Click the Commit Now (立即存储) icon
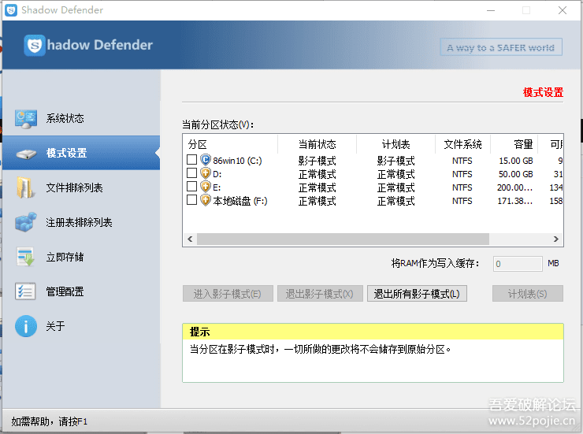The height and width of the screenshot is (434, 583). pyautogui.click(x=26, y=258)
